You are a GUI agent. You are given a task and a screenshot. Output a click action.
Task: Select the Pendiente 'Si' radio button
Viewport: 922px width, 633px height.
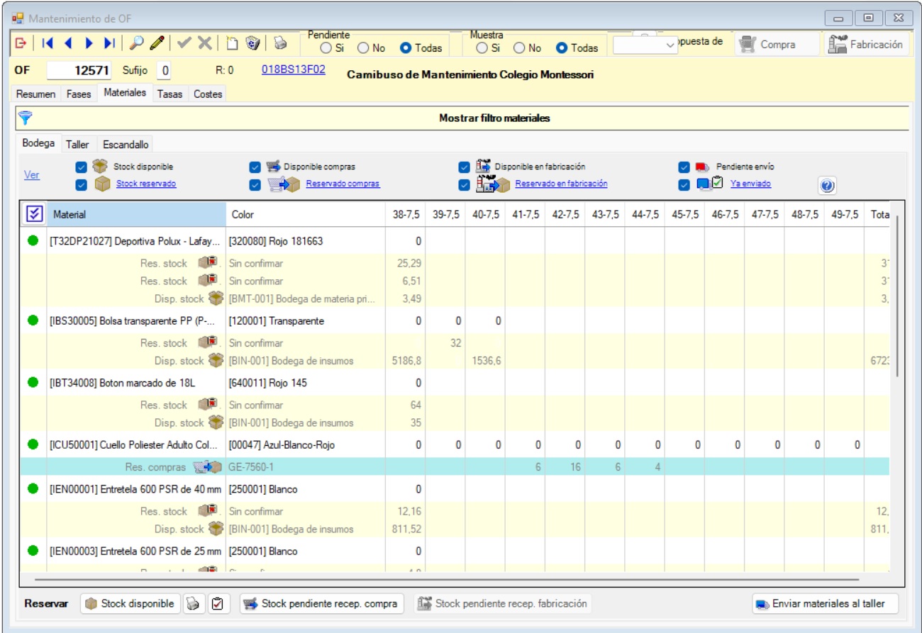(x=326, y=48)
